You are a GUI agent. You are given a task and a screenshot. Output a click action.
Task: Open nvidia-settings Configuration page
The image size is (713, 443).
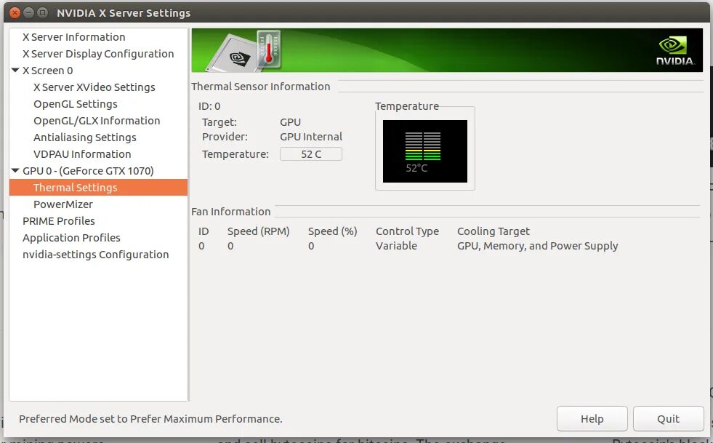(x=95, y=255)
